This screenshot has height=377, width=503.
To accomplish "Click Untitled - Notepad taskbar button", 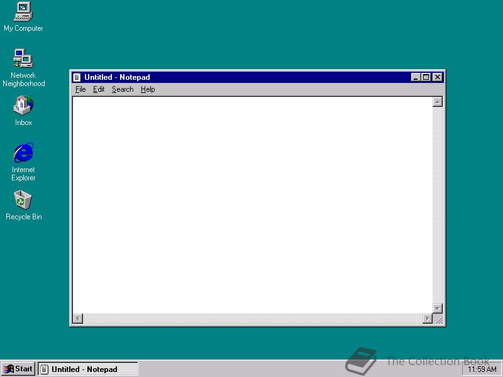I will 88,369.
